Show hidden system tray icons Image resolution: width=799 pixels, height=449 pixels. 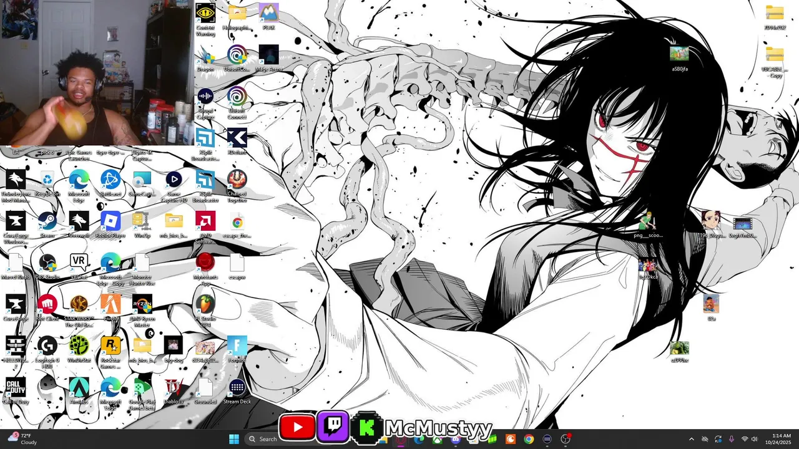(x=691, y=439)
